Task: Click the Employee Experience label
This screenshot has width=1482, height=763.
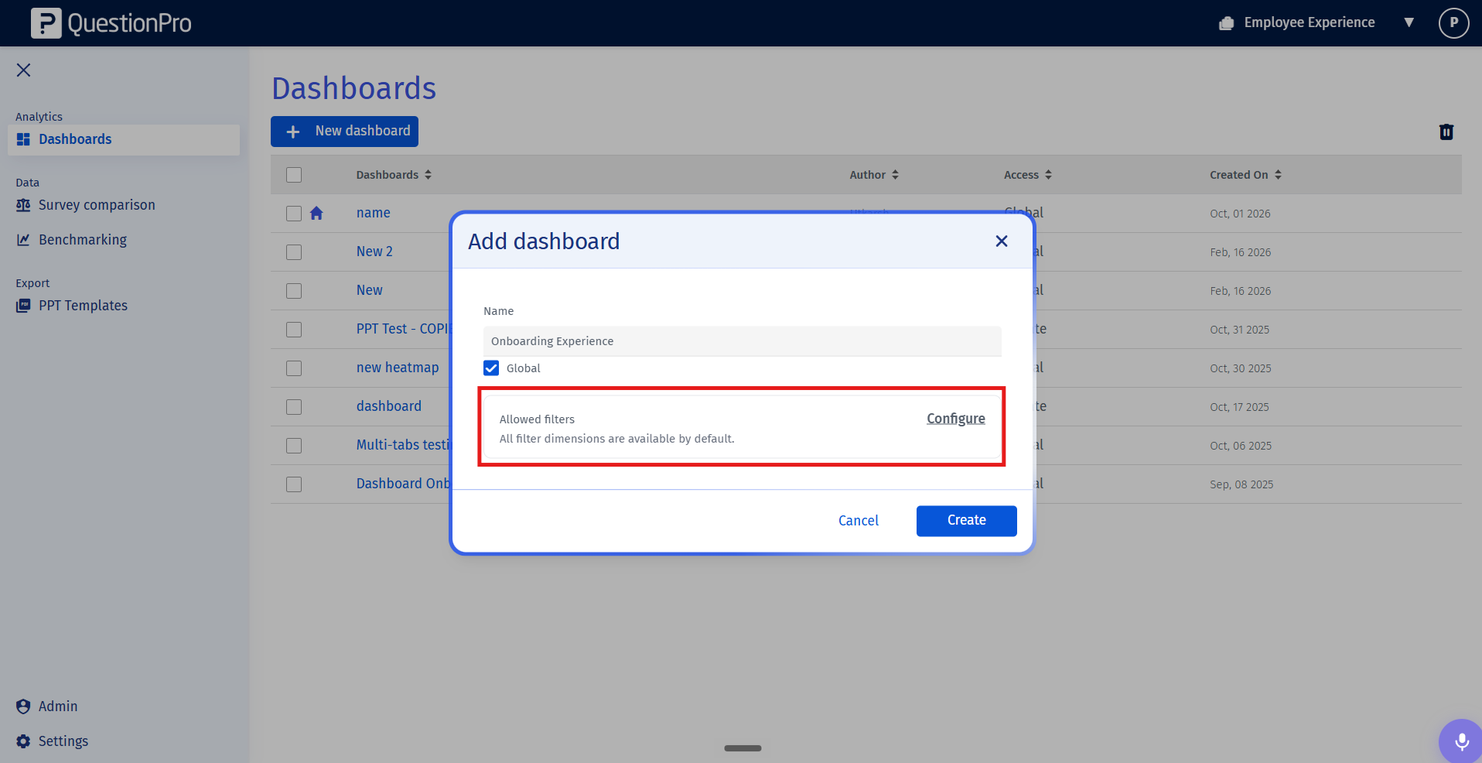Action: [1310, 22]
